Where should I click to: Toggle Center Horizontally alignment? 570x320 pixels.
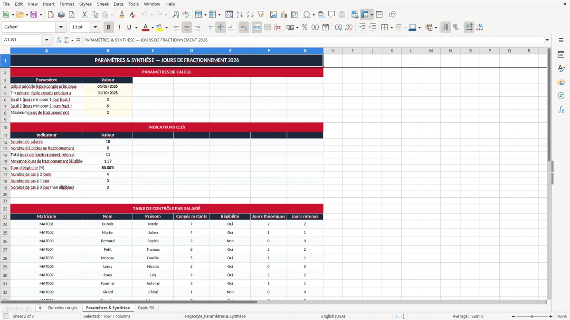(x=187, y=27)
